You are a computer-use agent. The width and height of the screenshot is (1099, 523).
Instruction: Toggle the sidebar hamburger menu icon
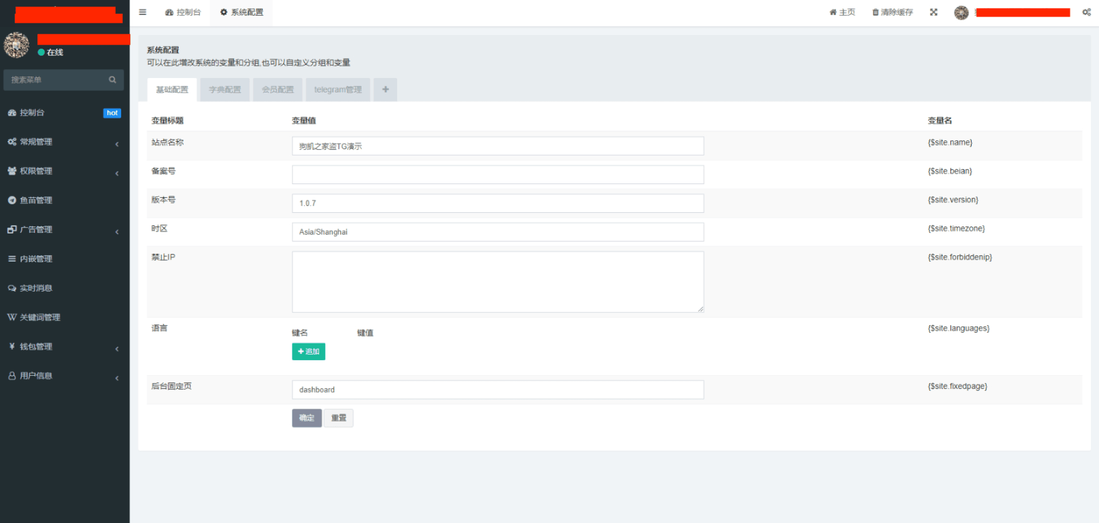click(x=142, y=12)
